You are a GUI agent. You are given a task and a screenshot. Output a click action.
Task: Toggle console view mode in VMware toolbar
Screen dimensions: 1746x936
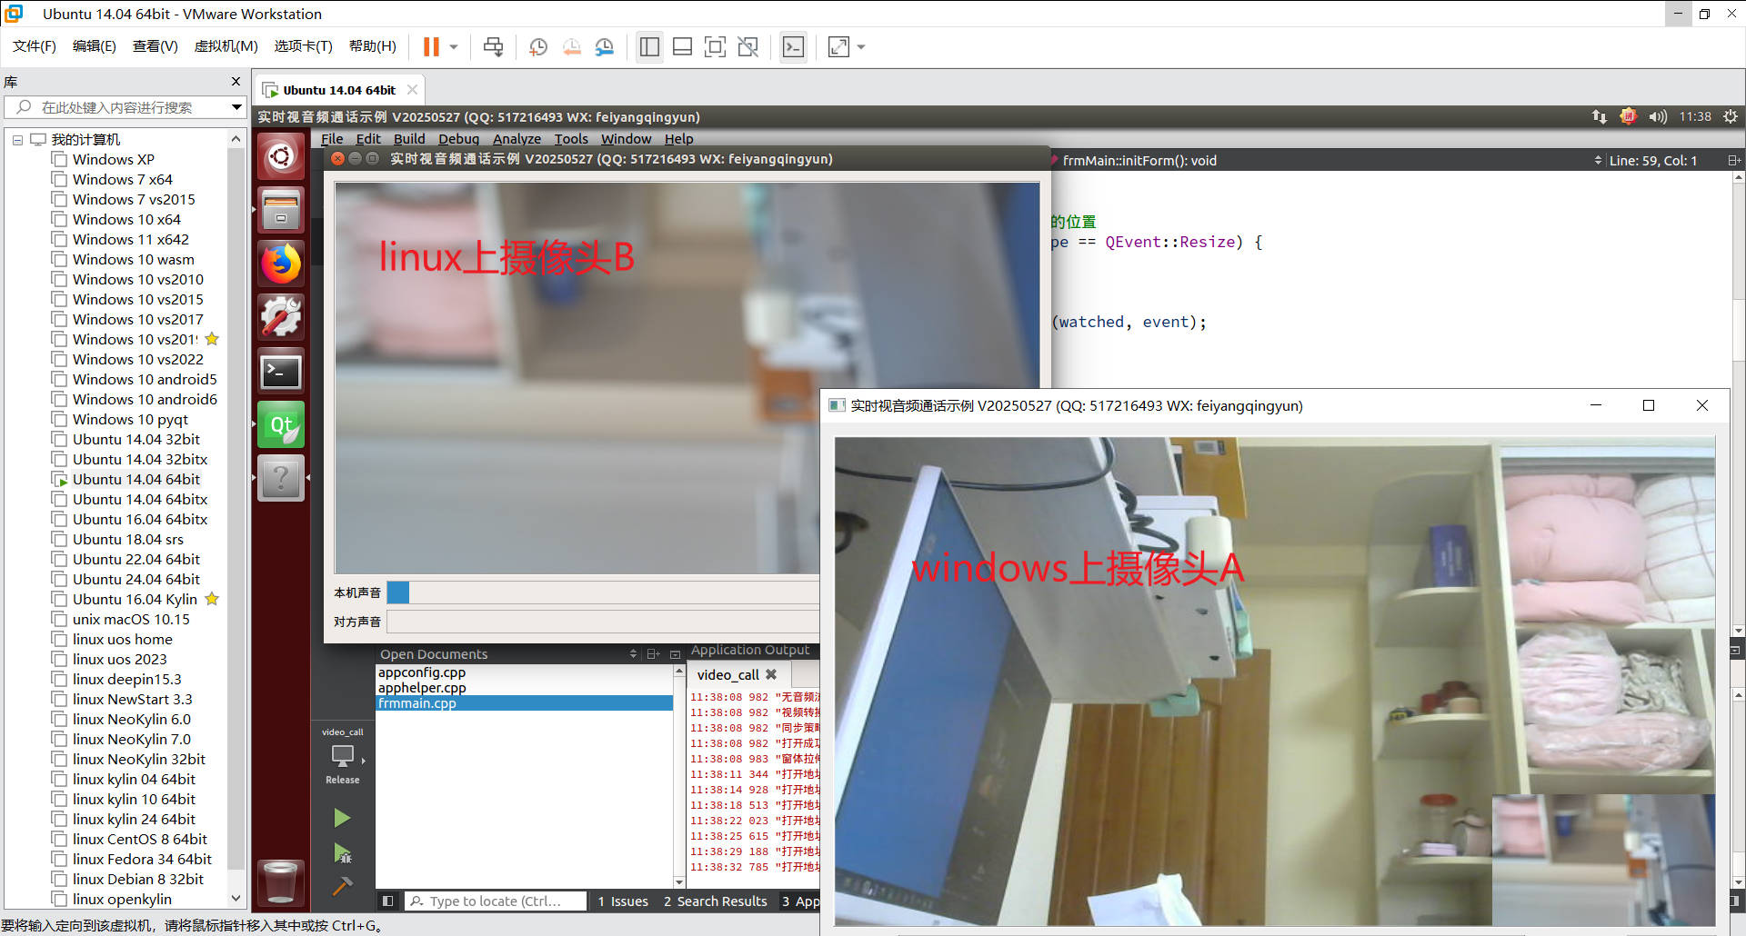[x=793, y=46]
